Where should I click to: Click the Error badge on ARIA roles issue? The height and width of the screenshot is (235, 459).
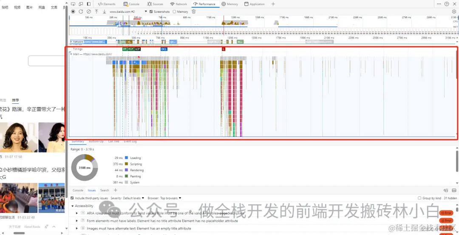point(446,213)
